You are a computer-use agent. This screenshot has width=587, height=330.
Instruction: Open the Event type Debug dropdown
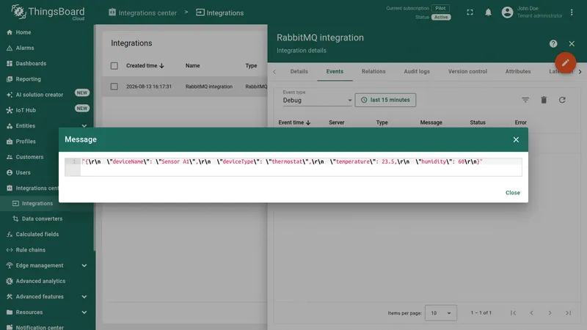click(317, 100)
